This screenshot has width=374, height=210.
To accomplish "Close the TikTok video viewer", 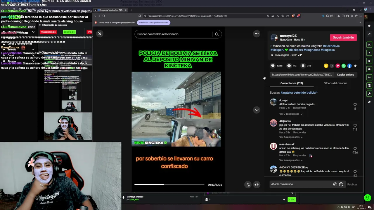I will (x=100, y=34).
